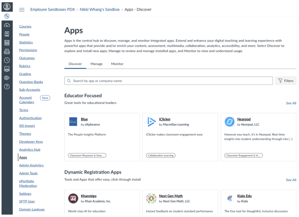299x217 pixels.
Task: Switch to the Discover tab
Action: 75,64
